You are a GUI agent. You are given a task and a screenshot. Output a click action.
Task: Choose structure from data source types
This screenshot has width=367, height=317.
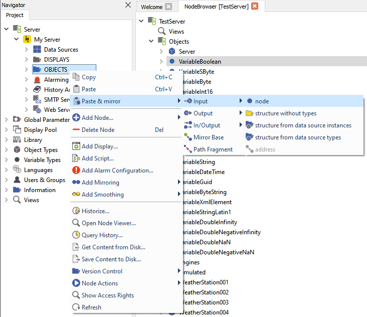pos(304,137)
